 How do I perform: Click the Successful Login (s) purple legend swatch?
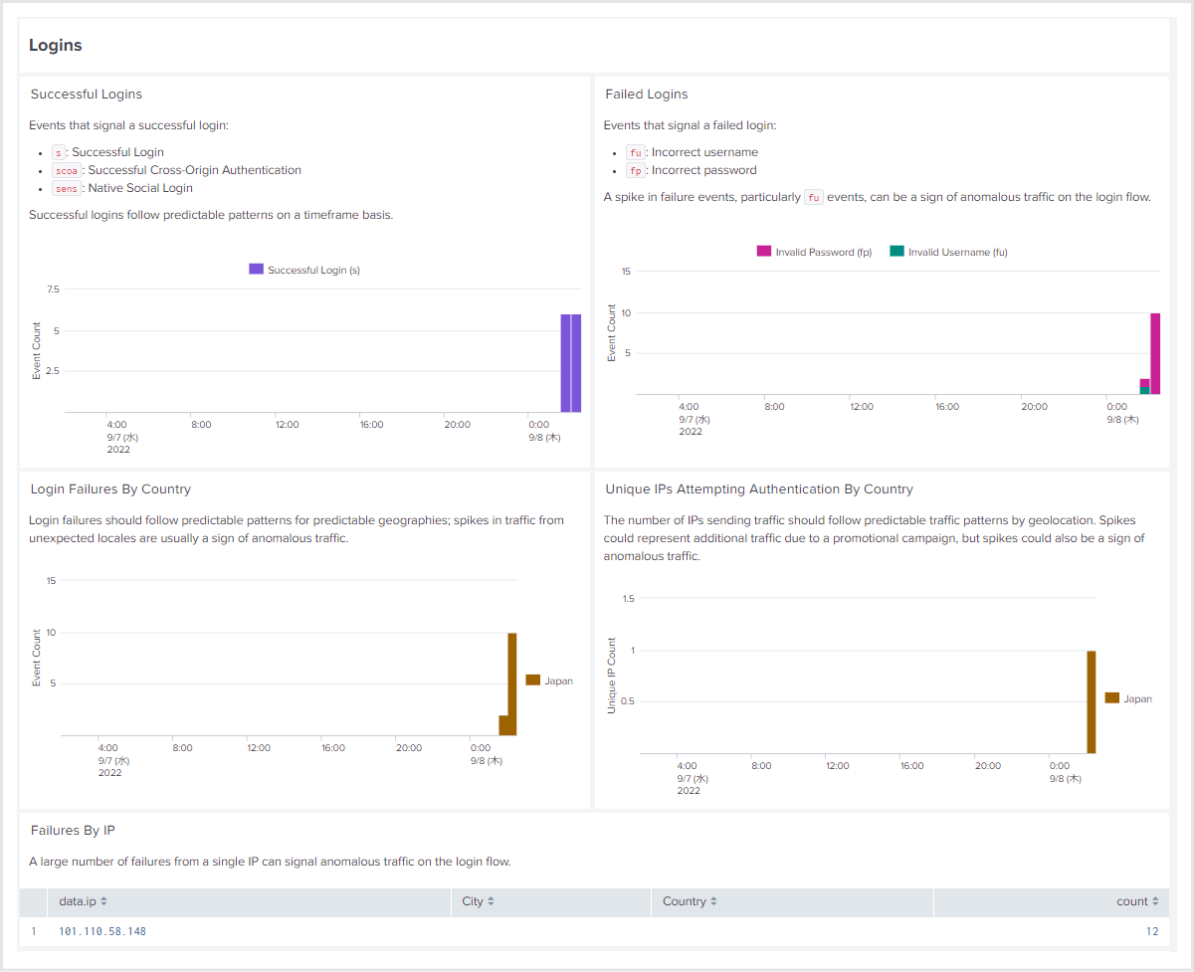click(256, 270)
